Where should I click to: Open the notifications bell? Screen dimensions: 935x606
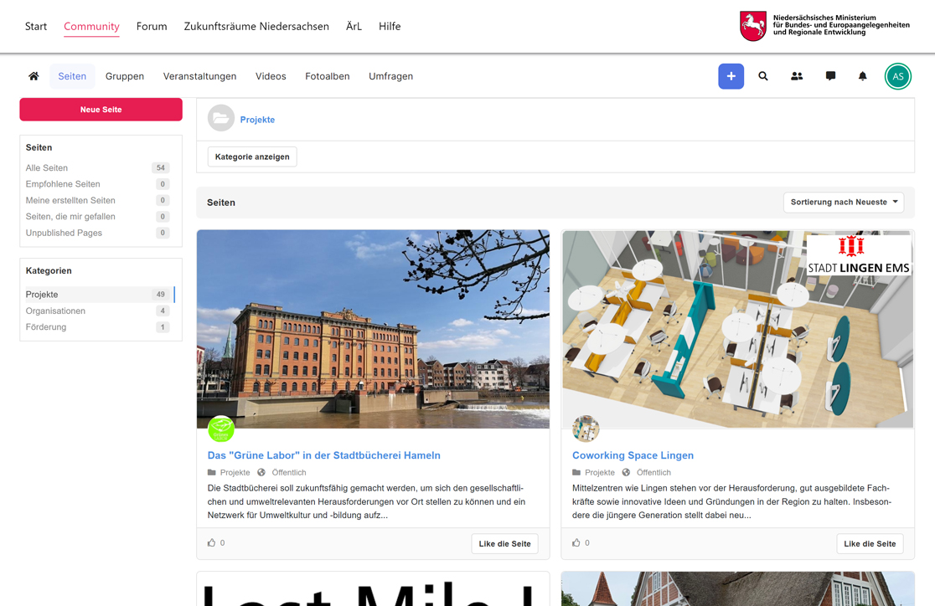pyautogui.click(x=862, y=76)
